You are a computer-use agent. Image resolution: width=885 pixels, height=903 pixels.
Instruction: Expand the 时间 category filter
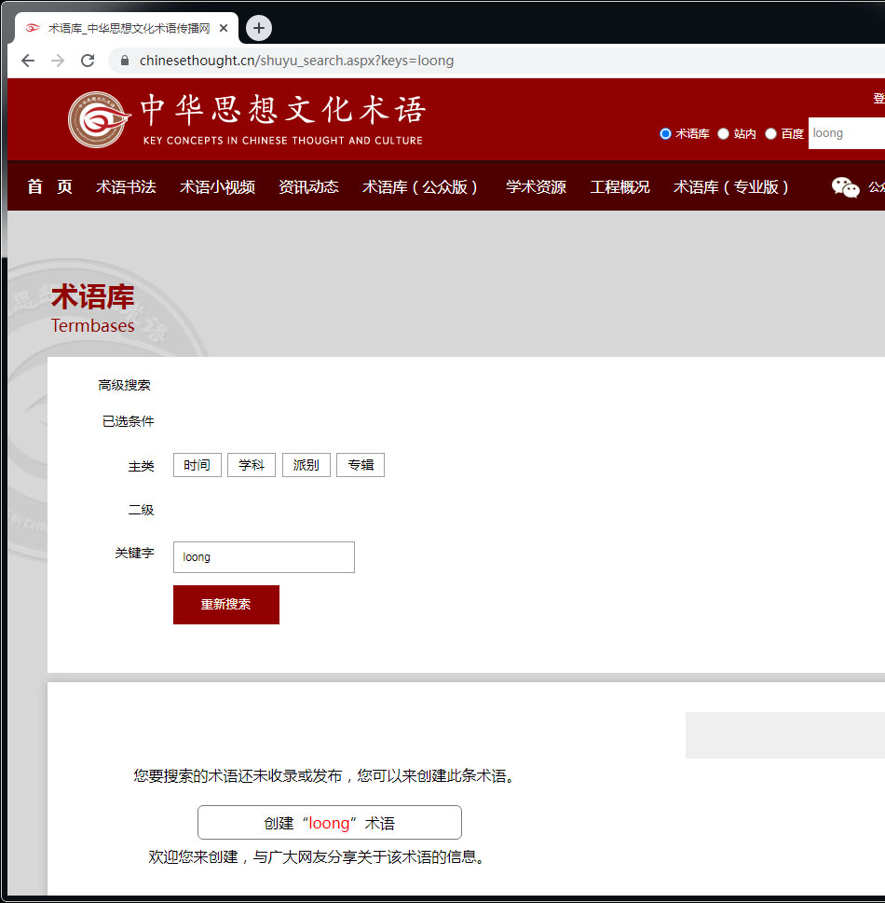(x=197, y=465)
